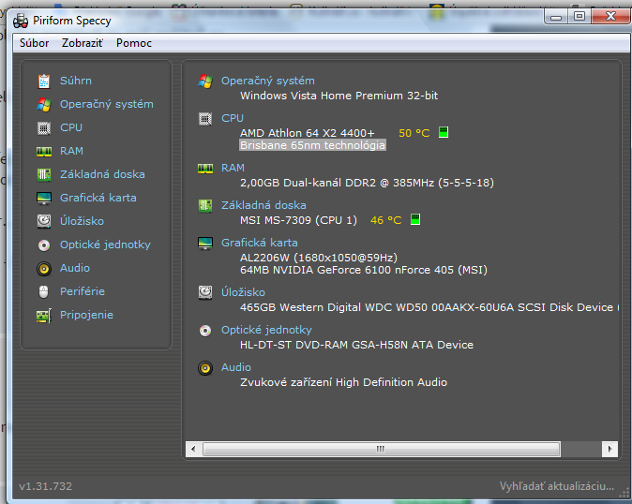Click the green motherboard temperature indicator at 46 °C

pyautogui.click(x=415, y=219)
